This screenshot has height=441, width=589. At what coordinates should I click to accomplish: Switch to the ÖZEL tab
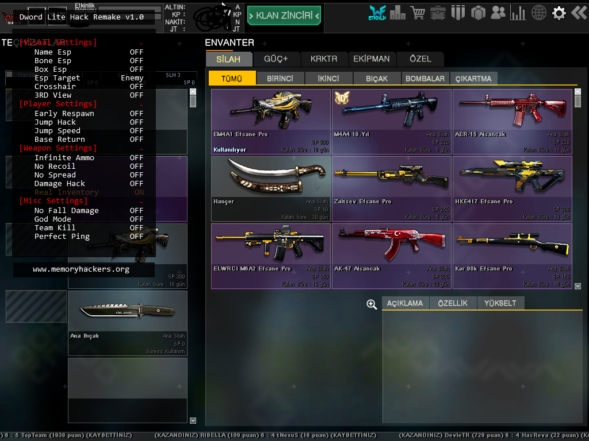(420, 59)
